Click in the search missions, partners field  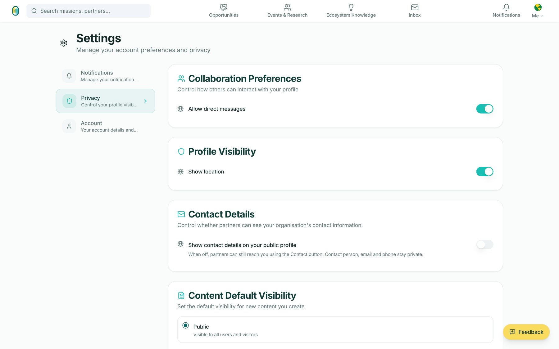(x=89, y=11)
